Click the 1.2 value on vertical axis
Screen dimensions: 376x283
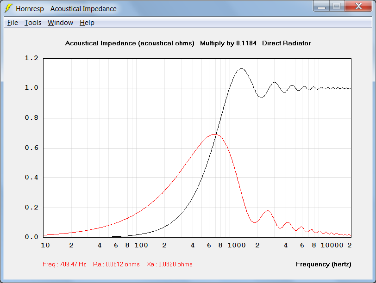pos(31,58)
